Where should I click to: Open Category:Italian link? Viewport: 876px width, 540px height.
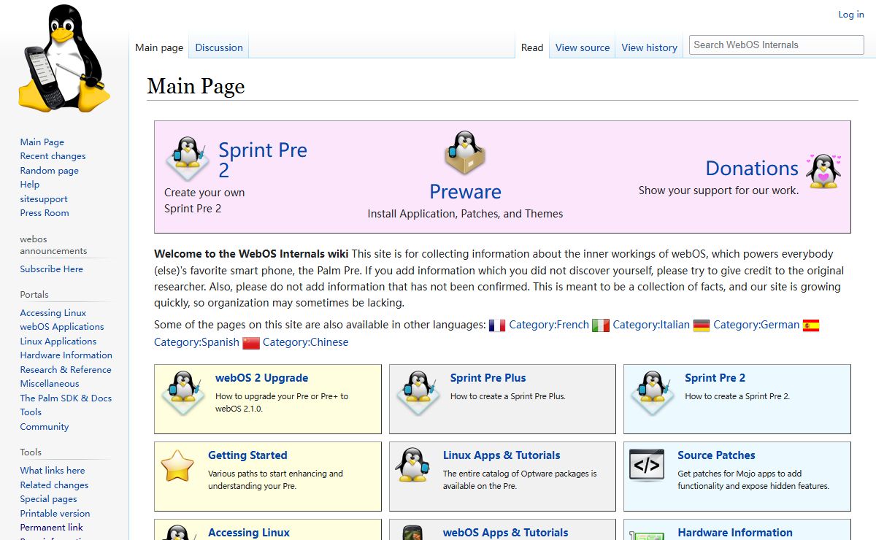tap(651, 325)
